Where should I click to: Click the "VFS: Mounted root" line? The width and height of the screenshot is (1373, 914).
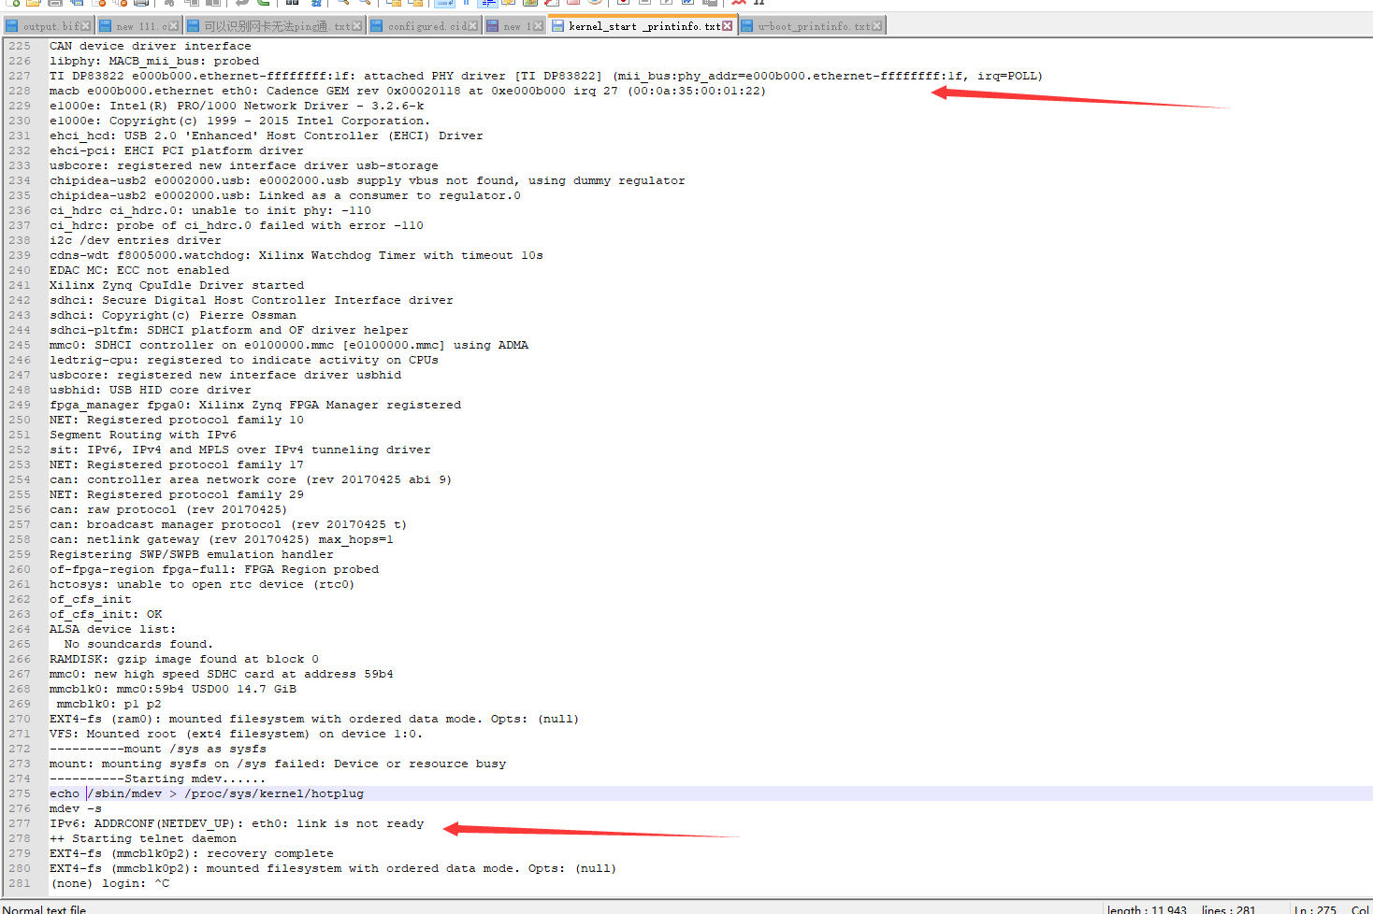point(236,734)
